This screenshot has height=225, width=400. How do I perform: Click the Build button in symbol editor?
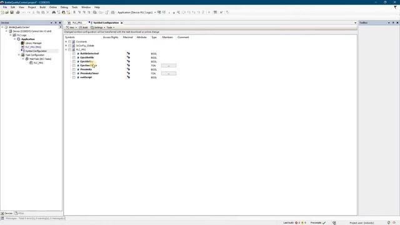(x=83, y=27)
